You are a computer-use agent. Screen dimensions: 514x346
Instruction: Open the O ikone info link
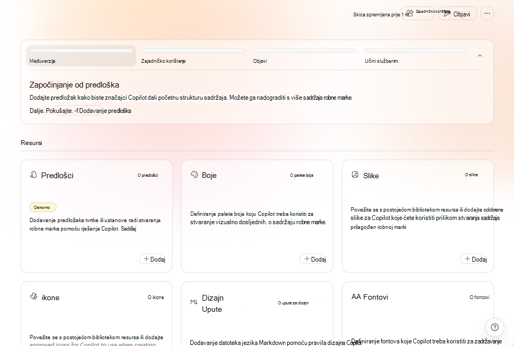[x=156, y=297]
